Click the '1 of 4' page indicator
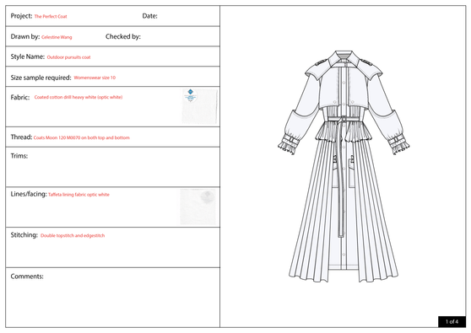This screenshot has width=471, height=333. pos(452,321)
